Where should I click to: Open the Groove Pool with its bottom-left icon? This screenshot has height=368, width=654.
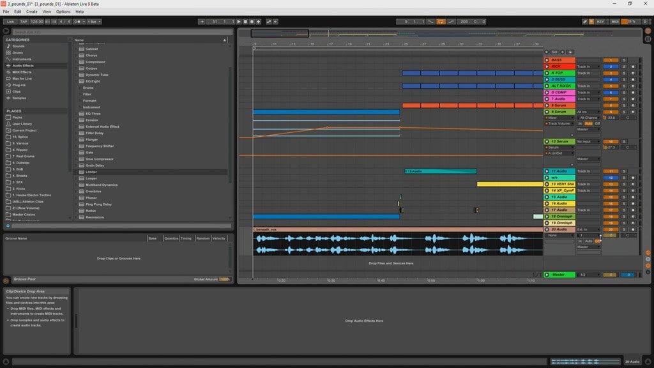pyautogui.click(x=5, y=279)
